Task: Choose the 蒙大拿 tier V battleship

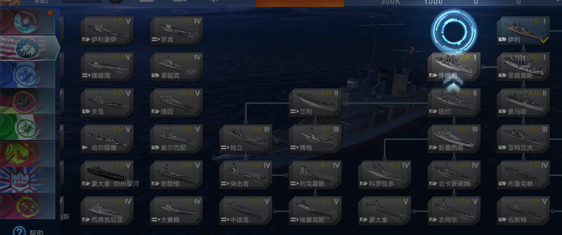Action: point(384,211)
